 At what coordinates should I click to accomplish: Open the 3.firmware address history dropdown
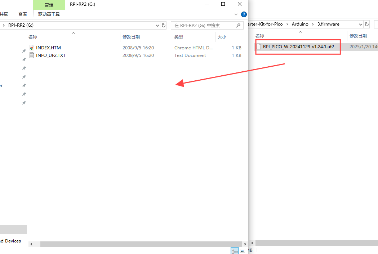pyautogui.click(x=360, y=24)
